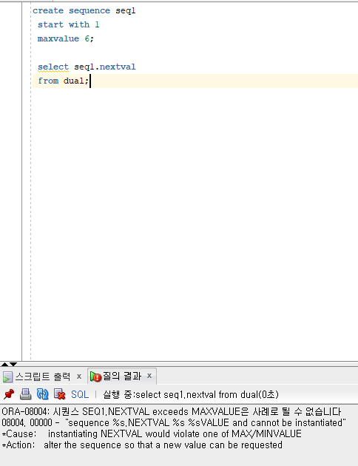Close the 스크립트 출력 tab
The image size is (358, 466).
[79, 376]
